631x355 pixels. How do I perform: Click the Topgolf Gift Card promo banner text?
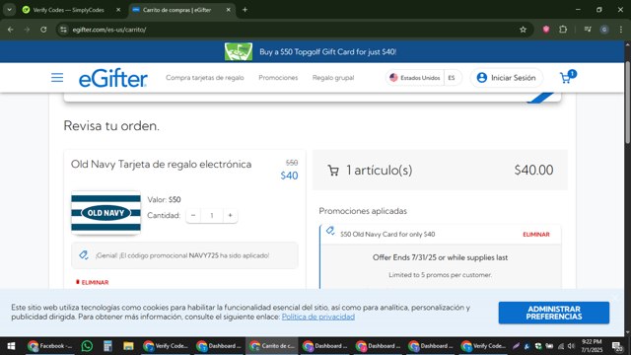click(x=328, y=52)
